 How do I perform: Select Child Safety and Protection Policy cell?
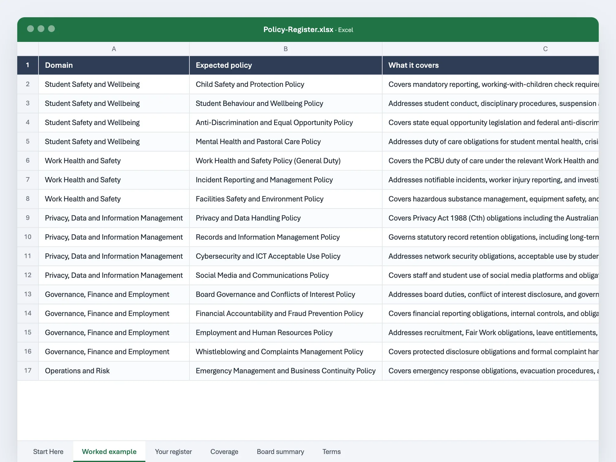tap(286, 84)
